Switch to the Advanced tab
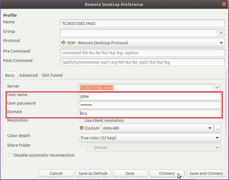 click(29, 75)
